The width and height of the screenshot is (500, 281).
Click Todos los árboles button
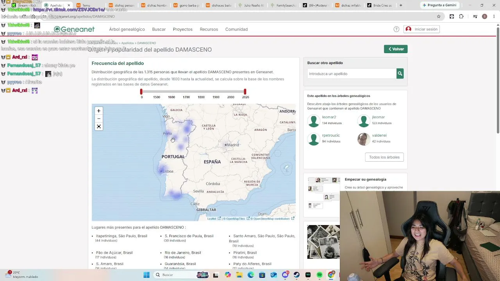pos(384,157)
